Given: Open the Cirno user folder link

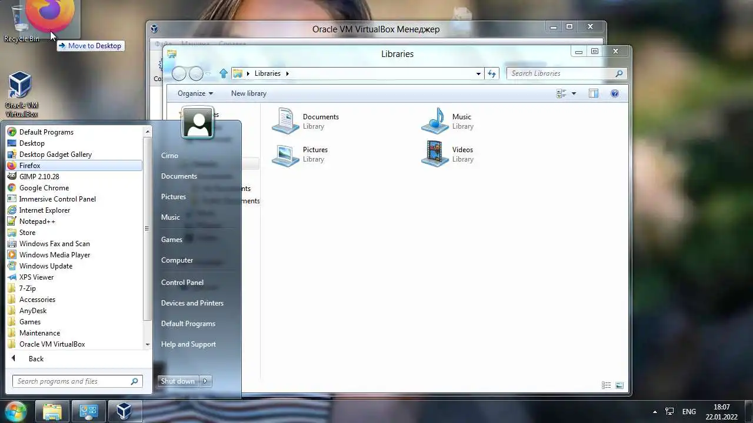Looking at the screenshot, I should [x=169, y=156].
